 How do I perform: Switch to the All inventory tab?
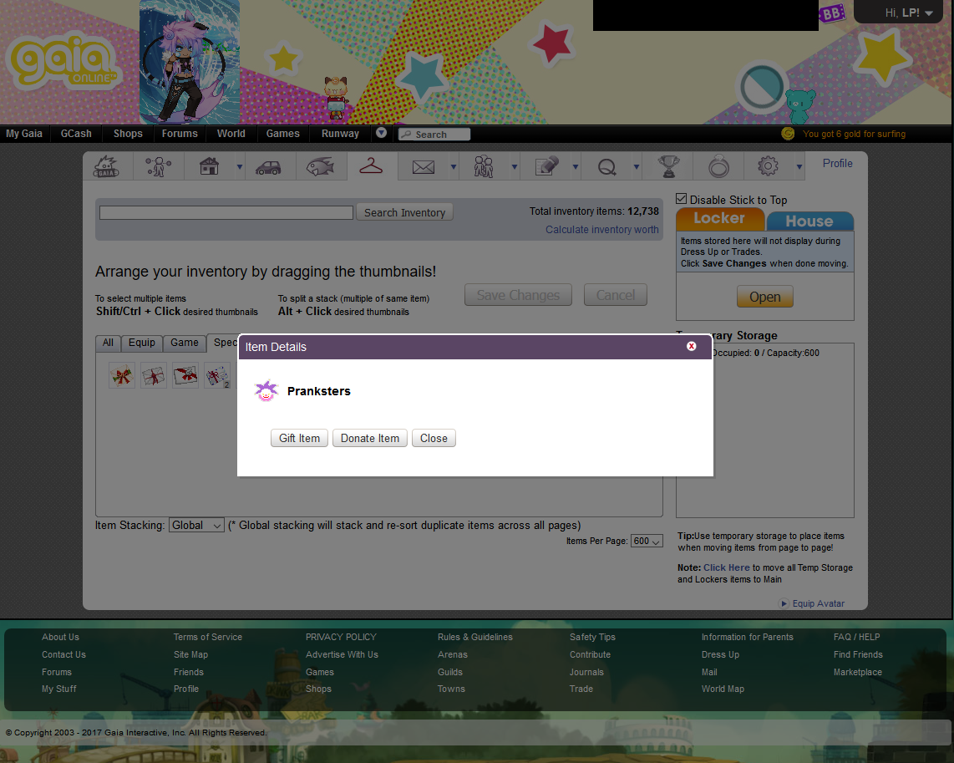coord(108,343)
